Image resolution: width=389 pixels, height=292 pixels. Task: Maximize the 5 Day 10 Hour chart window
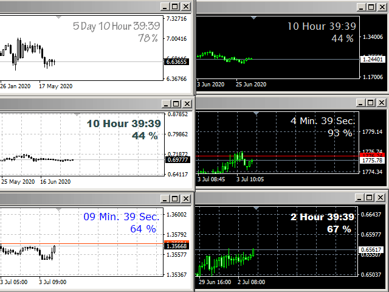coord(176,7)
